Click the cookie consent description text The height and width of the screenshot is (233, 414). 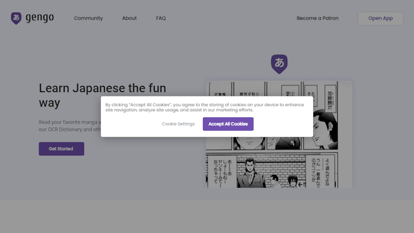pyautogui.click(x=204, y=107)
